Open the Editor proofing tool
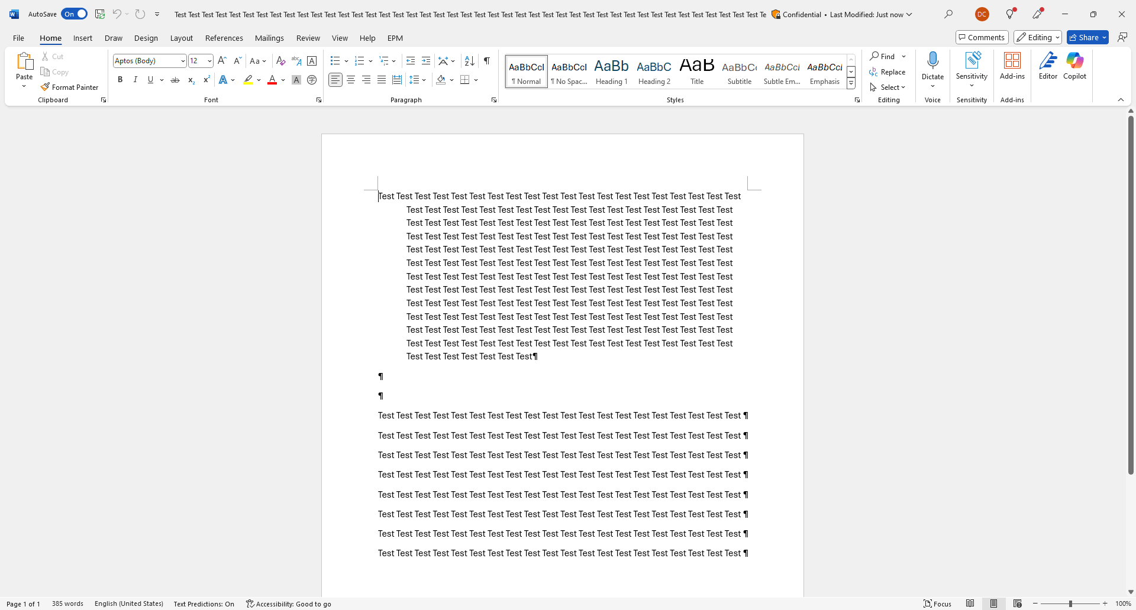1136x610 pixels. [1048, 66]
